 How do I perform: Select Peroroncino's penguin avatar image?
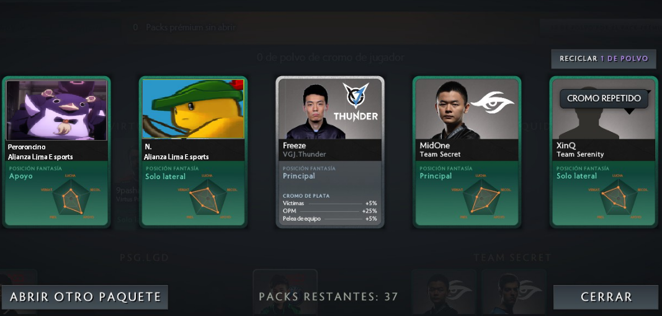(56, 110)
